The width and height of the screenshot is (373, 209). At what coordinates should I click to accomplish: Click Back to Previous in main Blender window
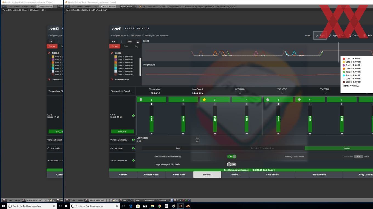[108, 7]
